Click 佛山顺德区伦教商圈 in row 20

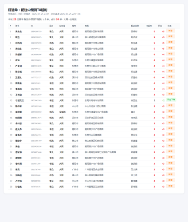click(94, 141)
